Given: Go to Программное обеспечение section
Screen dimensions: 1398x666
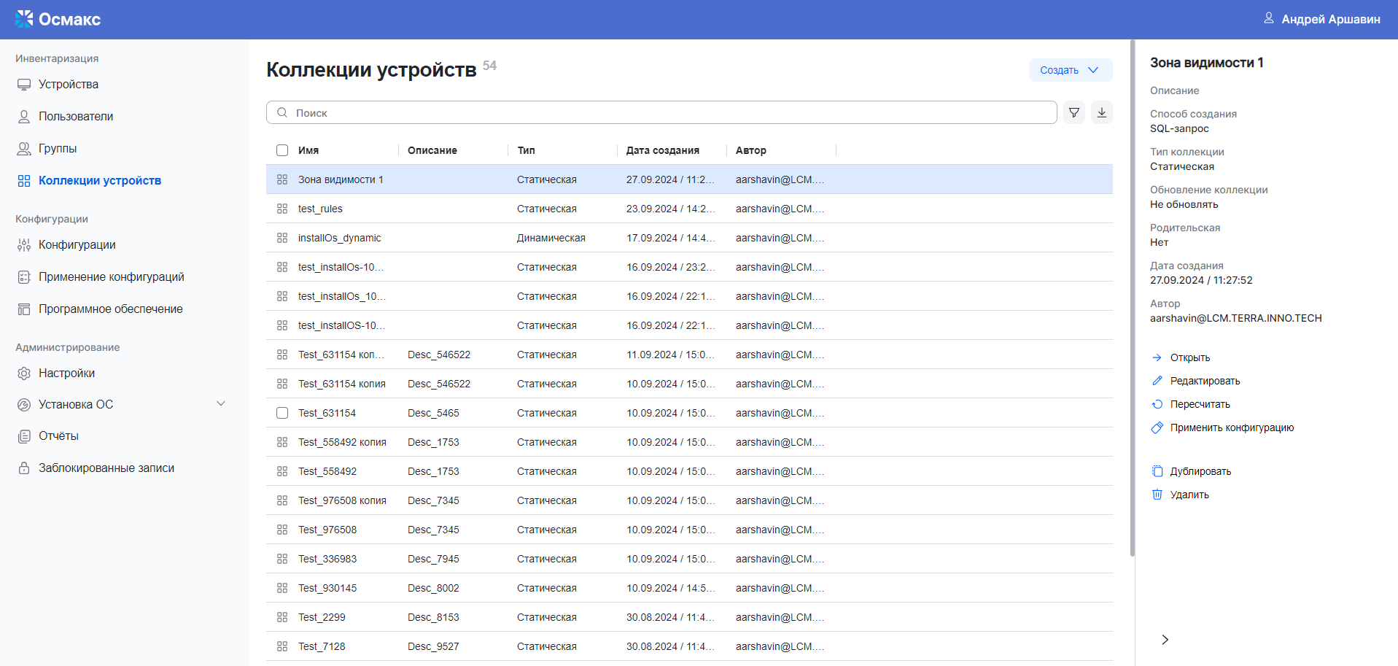Looking at the screenshot, I should 110,309.
